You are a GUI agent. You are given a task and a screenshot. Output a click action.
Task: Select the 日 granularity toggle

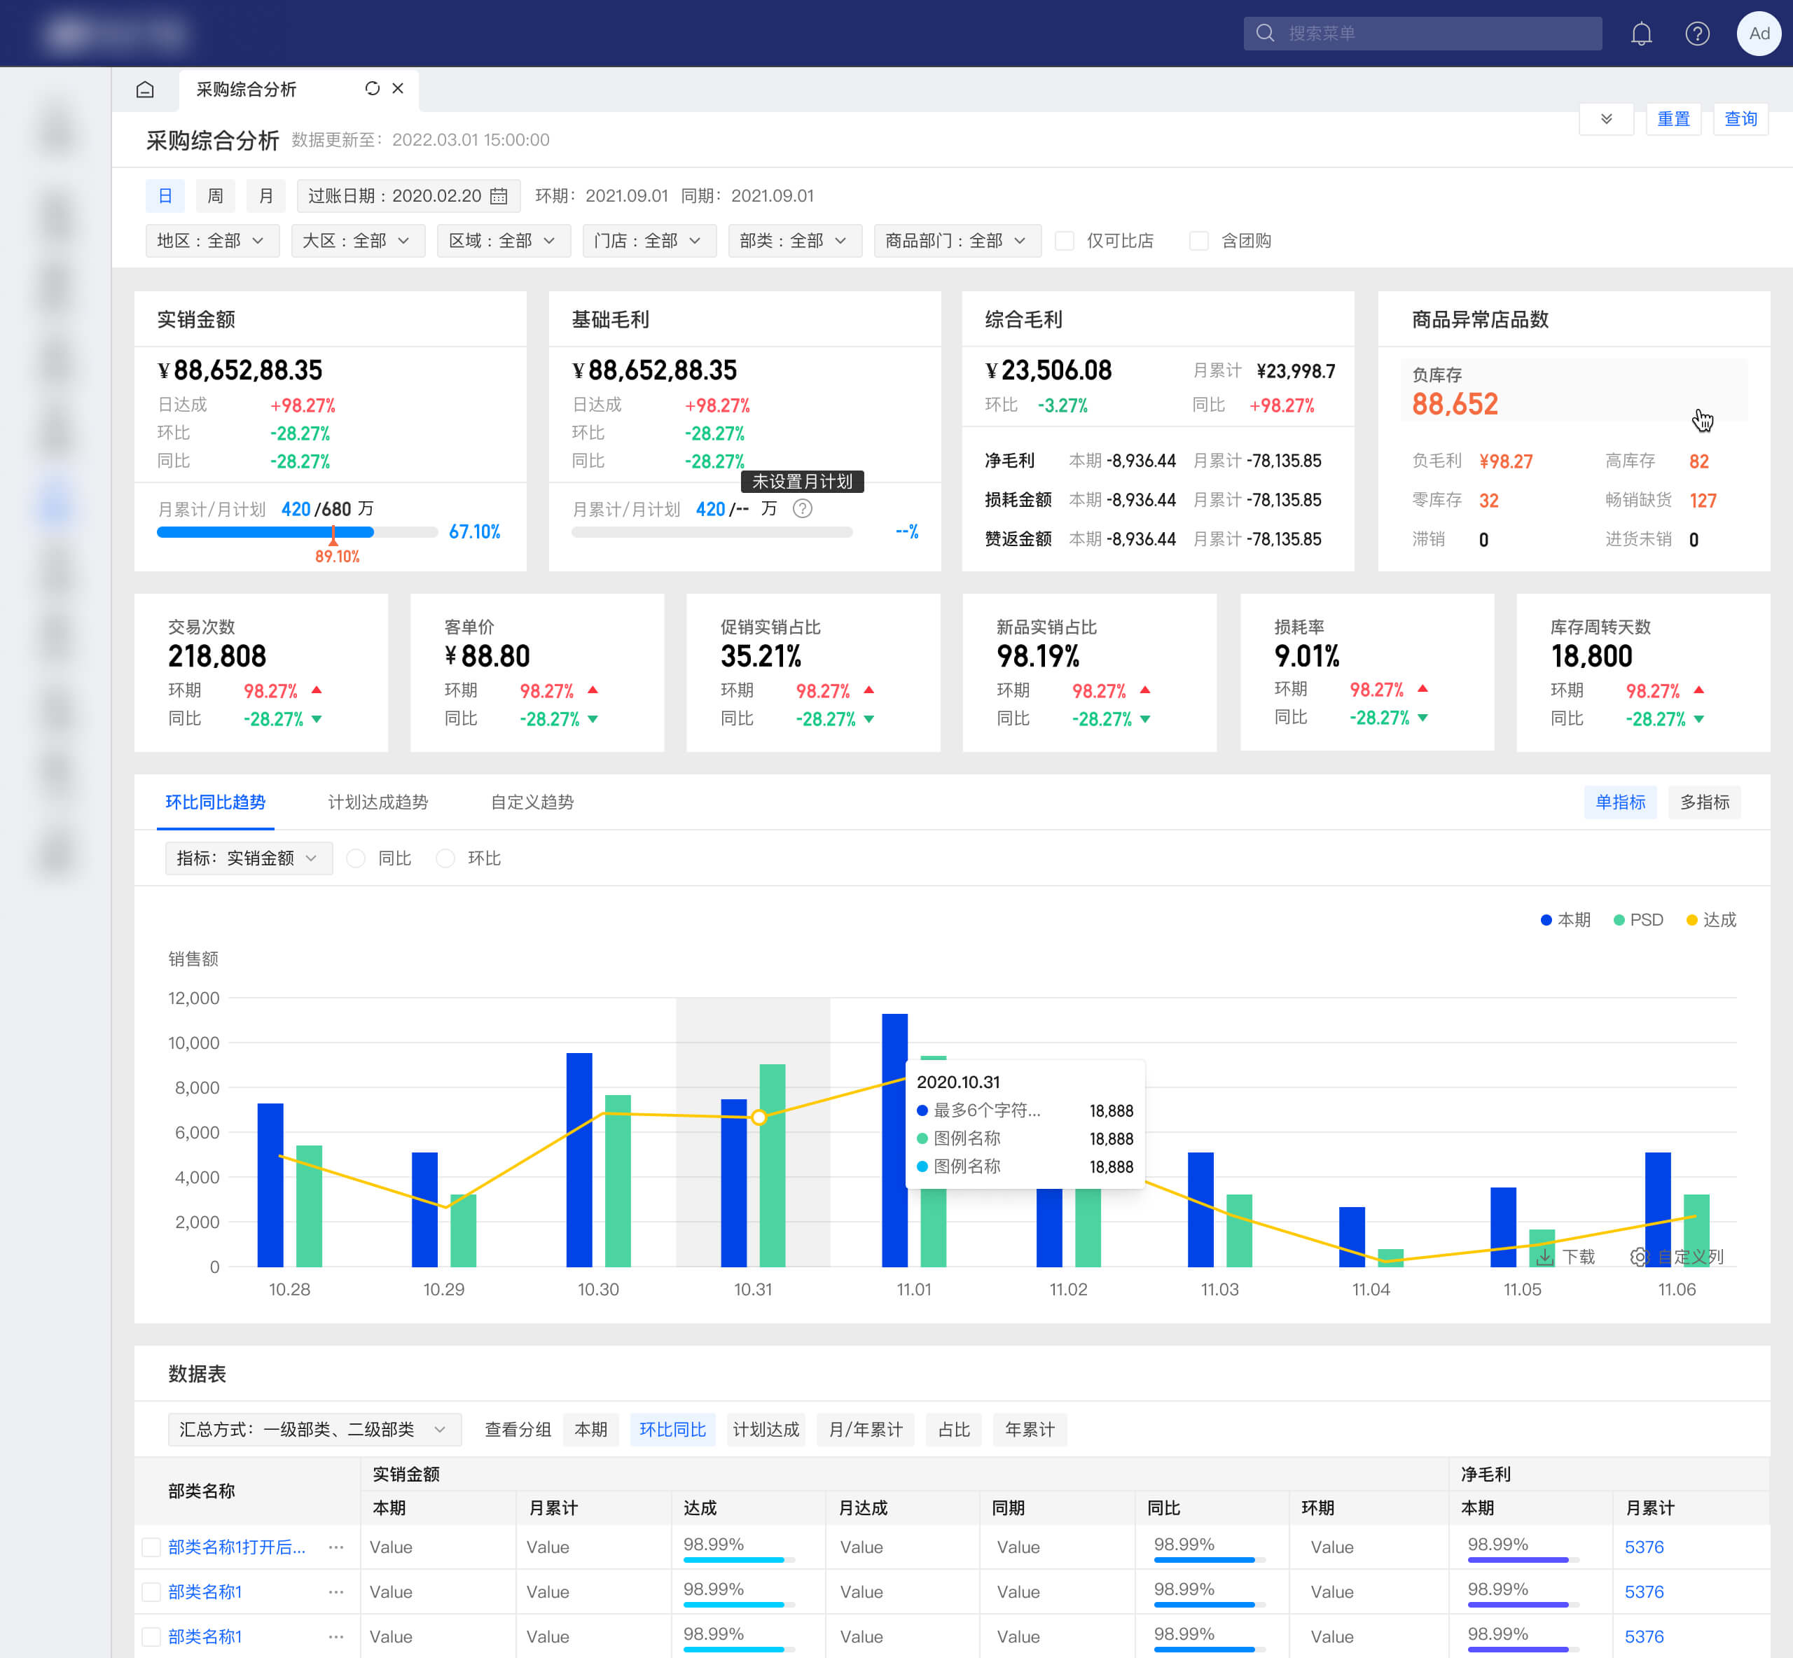point(165,195)
